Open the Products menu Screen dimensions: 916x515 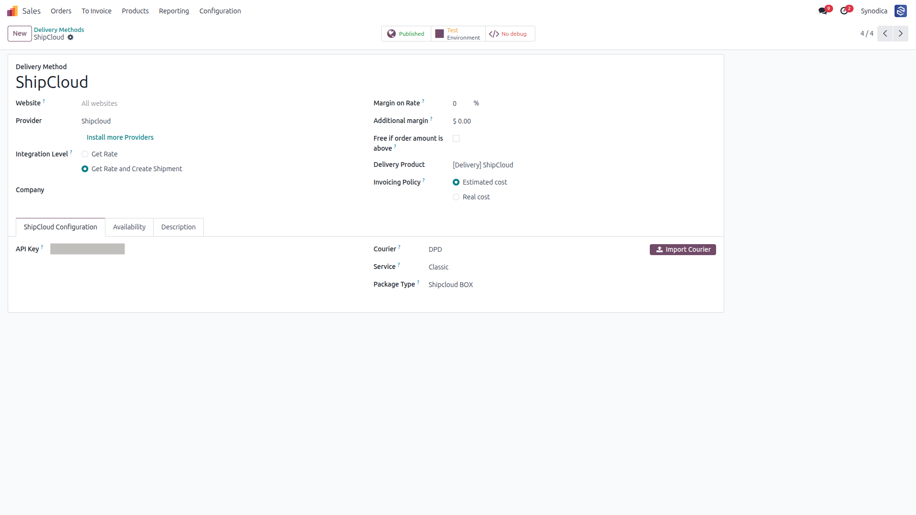[135, 11]
